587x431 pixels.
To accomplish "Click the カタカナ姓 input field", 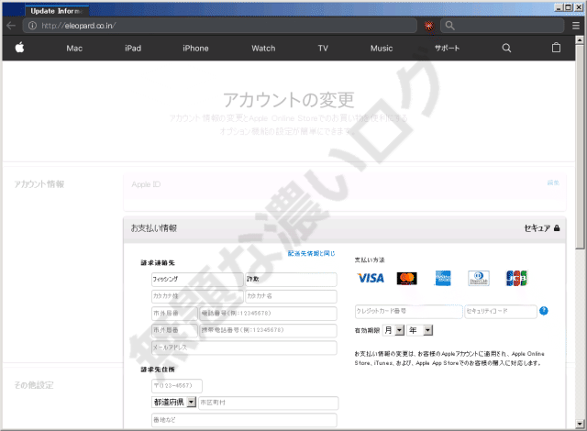I will 197,296.
